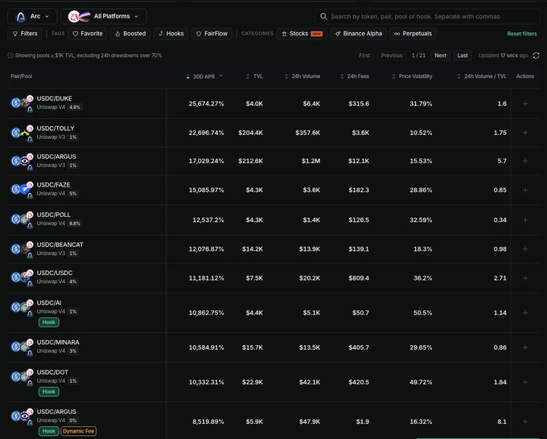Click the info icon beside Showing pools
The height and width of the screenshot is (439, 547).
pyautogui.click(x=10, y=55)
